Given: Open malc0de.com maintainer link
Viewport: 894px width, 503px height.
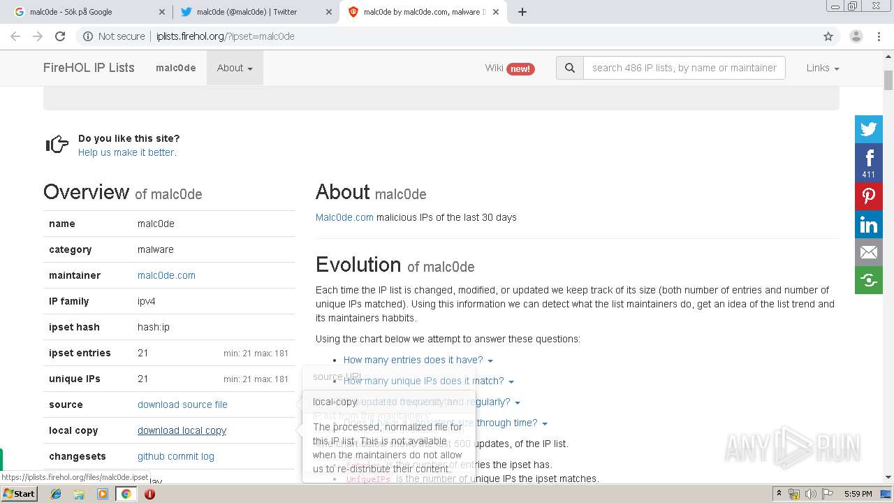Looking at the screenshot, I should (x=166, y=275).
